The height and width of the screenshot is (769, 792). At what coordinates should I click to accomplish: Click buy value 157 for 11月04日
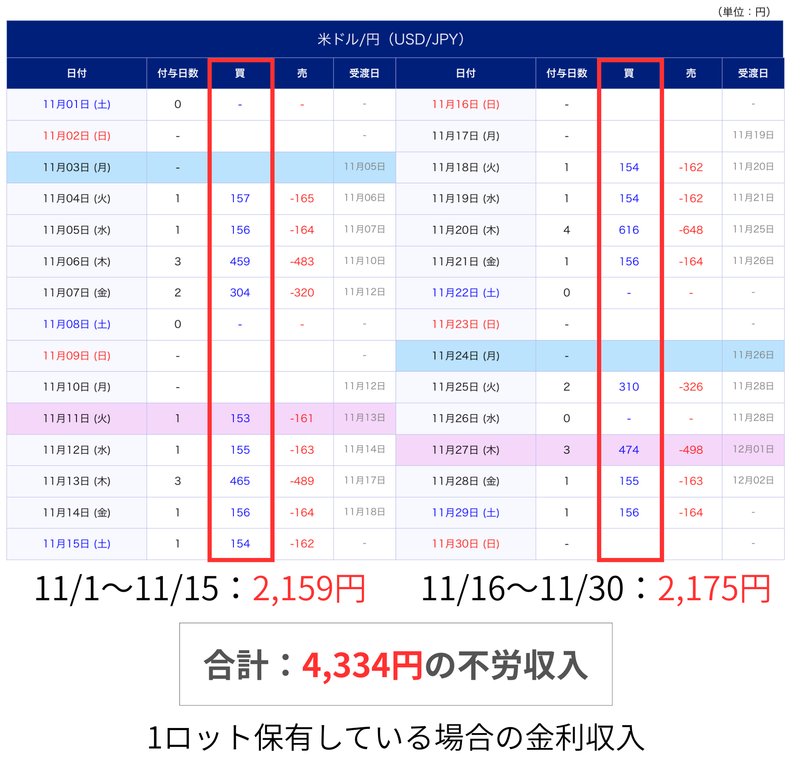(240, 199)
